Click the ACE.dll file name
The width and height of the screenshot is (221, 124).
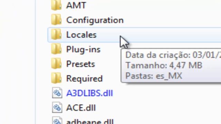pos(81,108)
